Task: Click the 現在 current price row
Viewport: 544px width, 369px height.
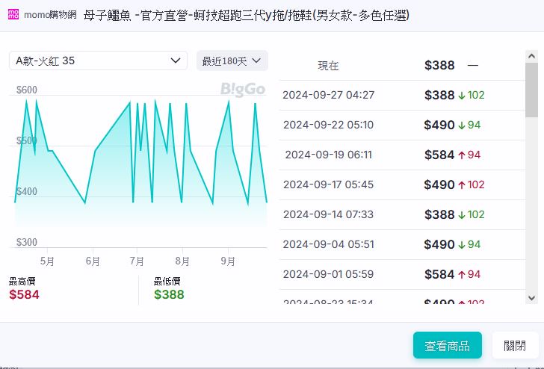Action: (402, 66)
